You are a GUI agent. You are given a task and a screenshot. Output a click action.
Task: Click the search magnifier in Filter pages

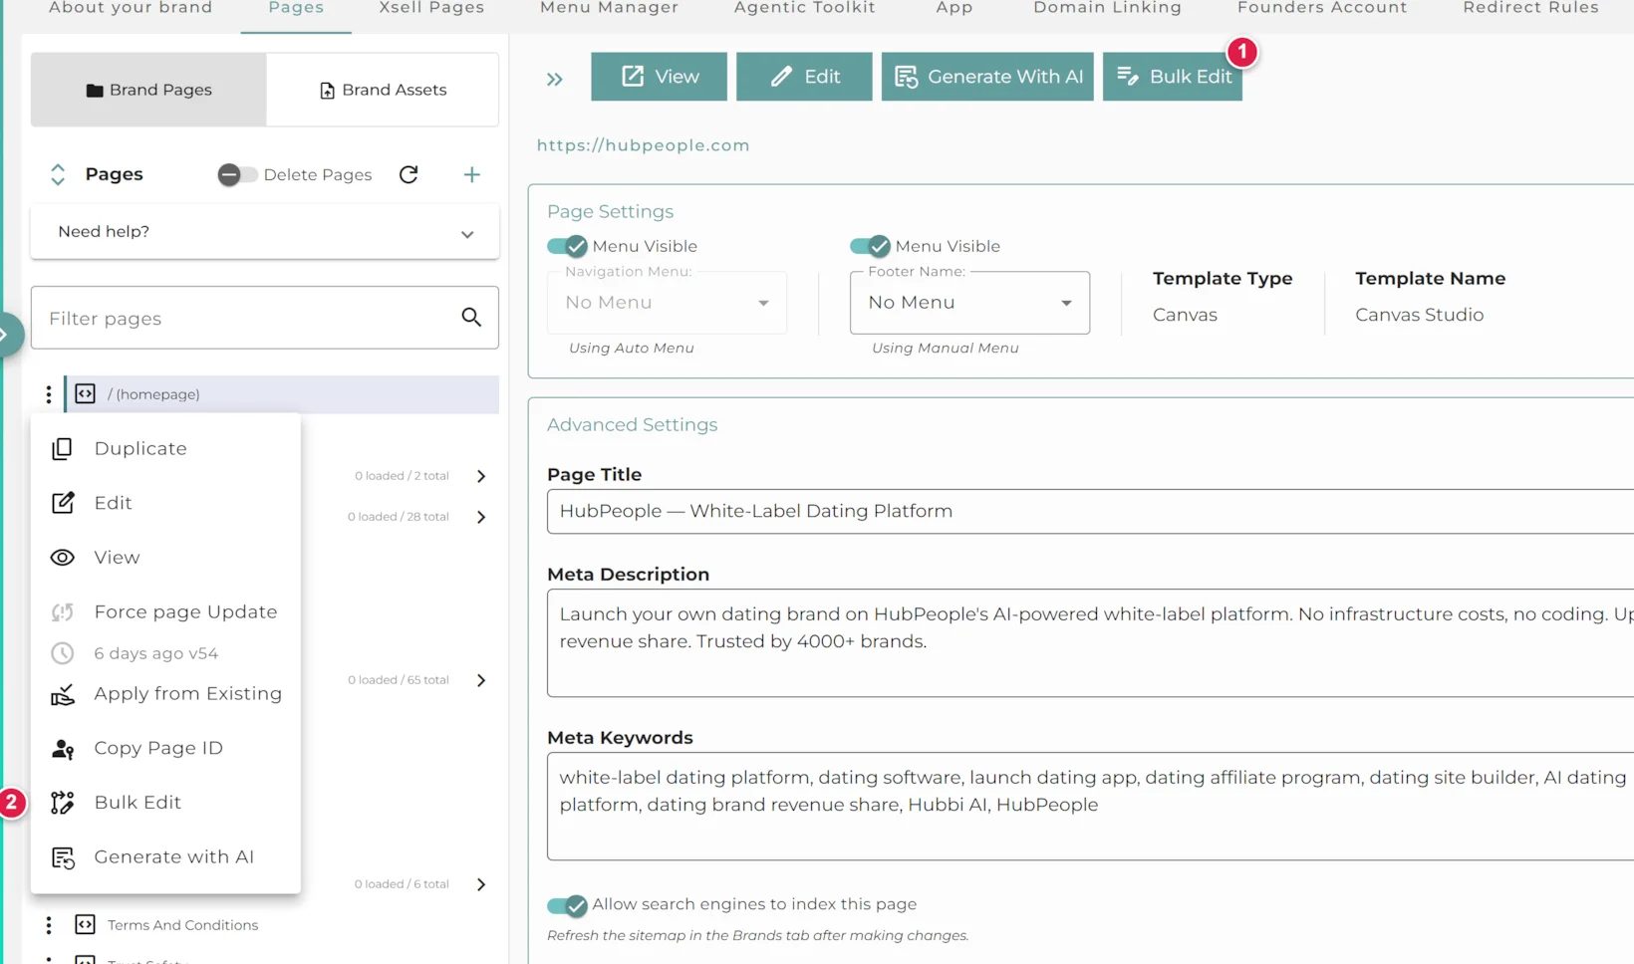pyautogui.click(x=471, y=318)
